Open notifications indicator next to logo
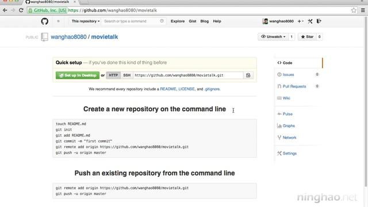The image size is (368, 207). pos(58,21)
